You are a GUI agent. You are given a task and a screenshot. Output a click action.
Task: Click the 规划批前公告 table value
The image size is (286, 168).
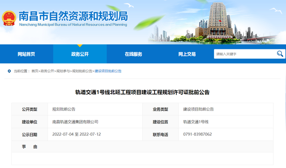point(64,109)
